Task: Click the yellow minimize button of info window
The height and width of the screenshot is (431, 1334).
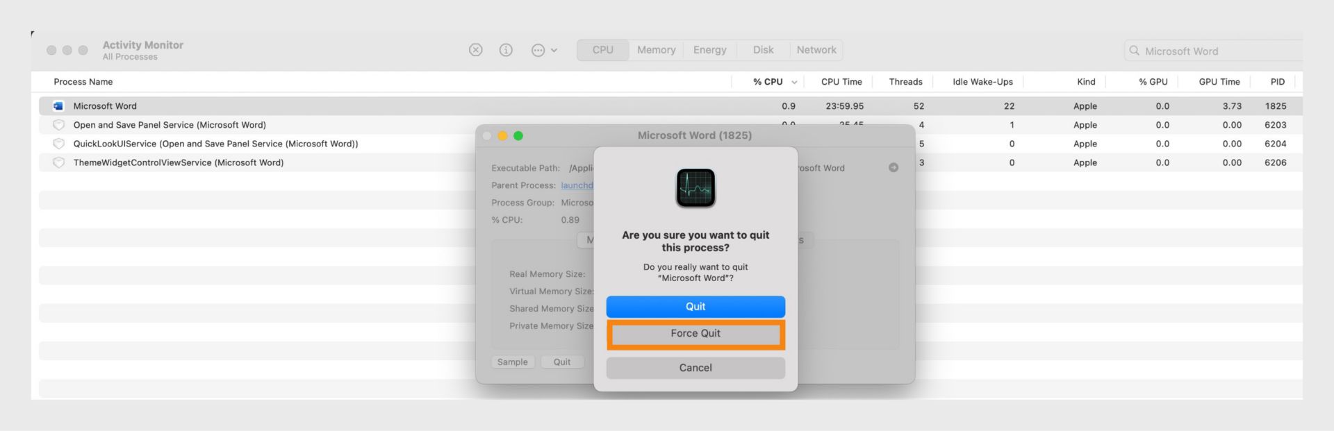Action: click(x=502, y=135)
